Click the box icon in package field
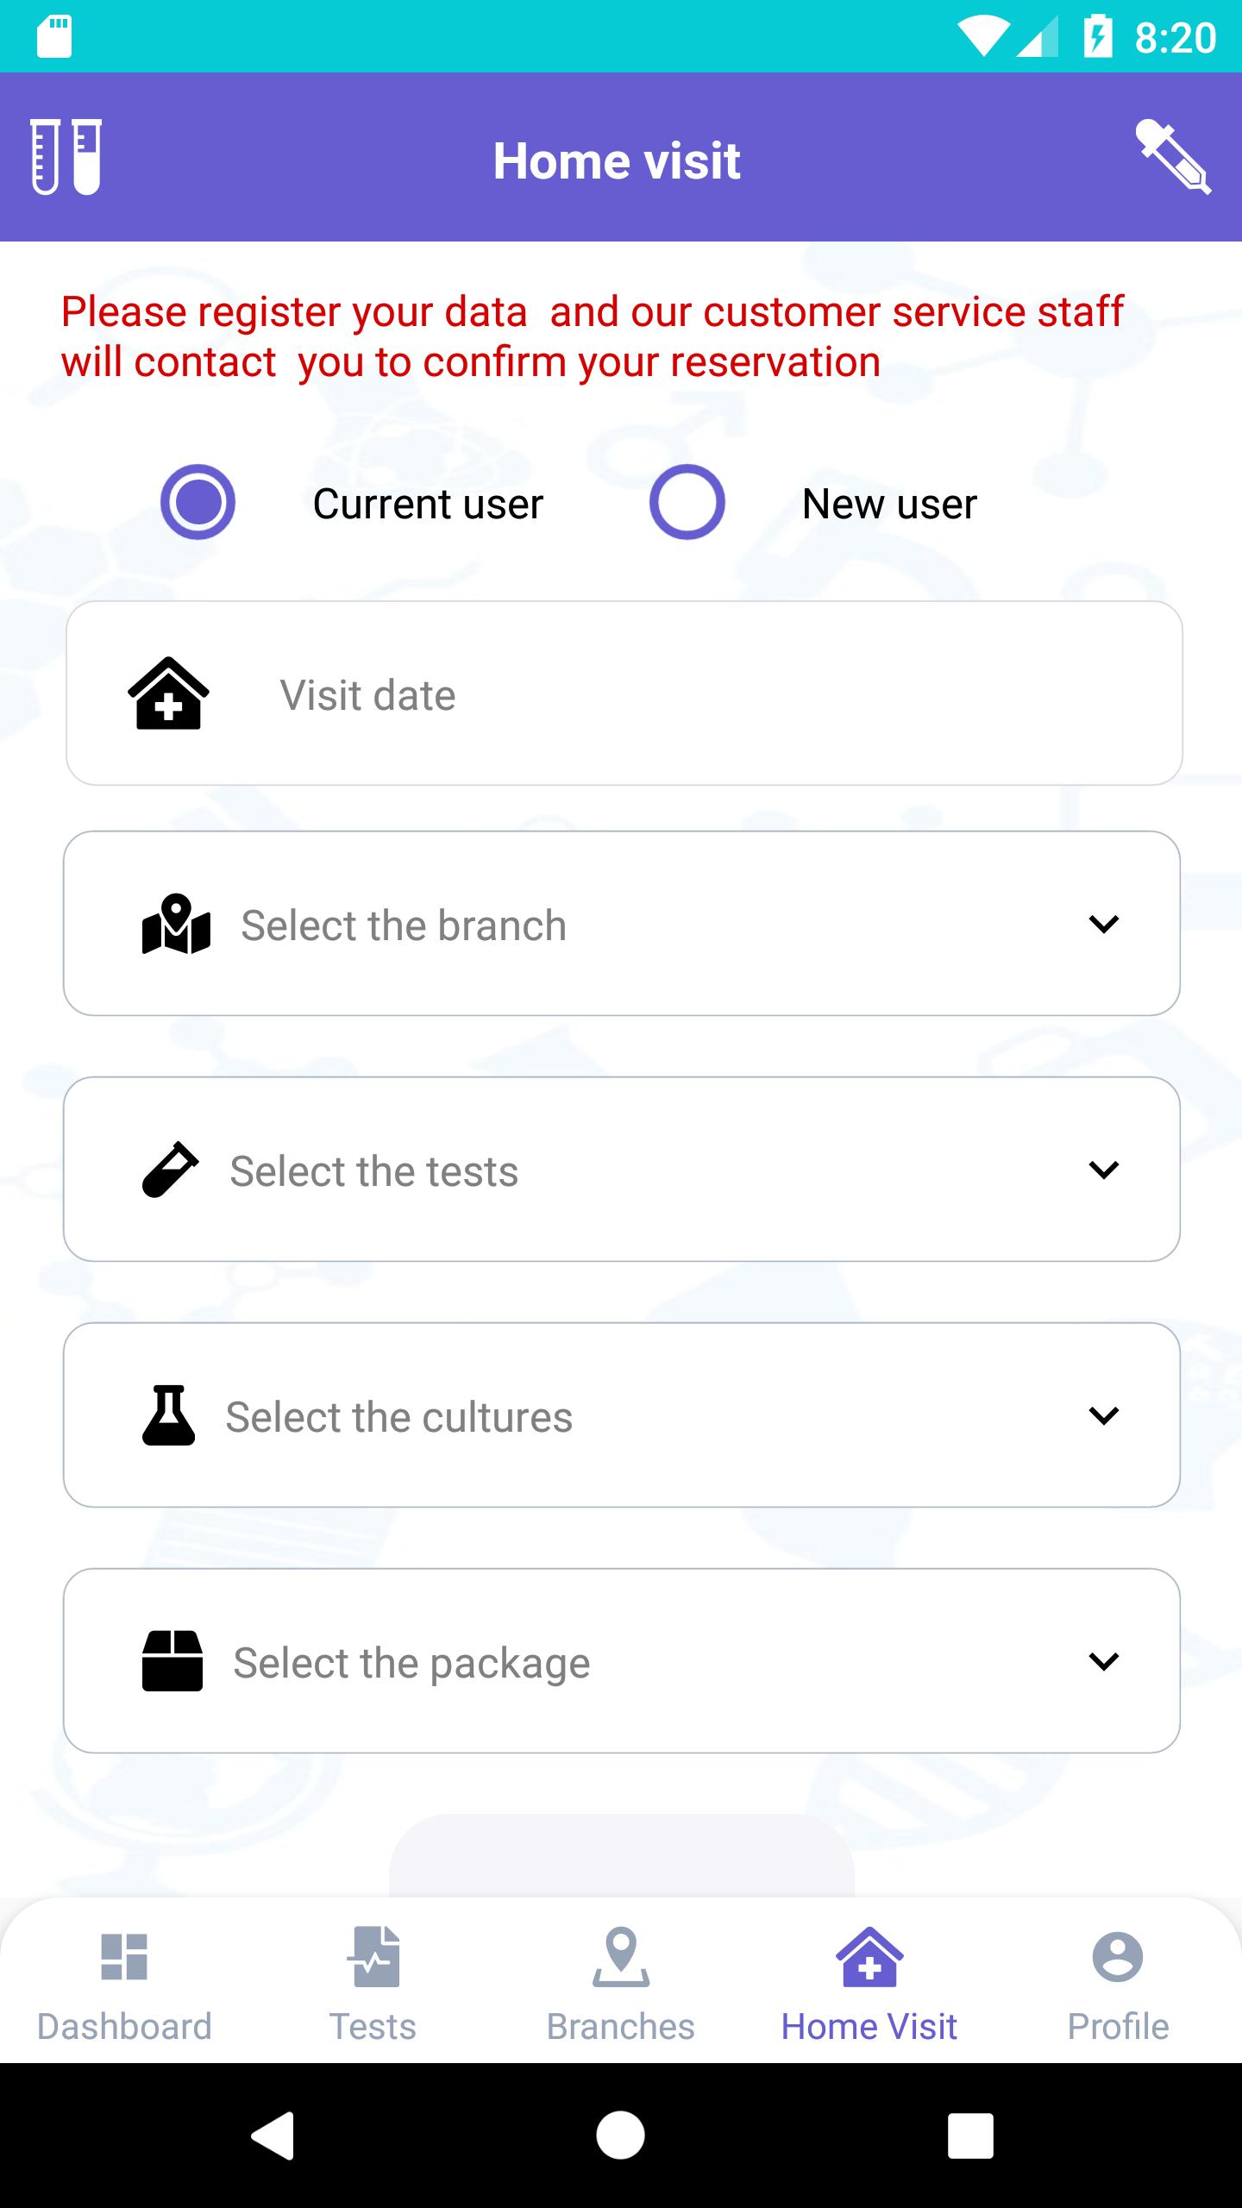Viewport: 1242px width, 2208px height. coord(172,1660)
